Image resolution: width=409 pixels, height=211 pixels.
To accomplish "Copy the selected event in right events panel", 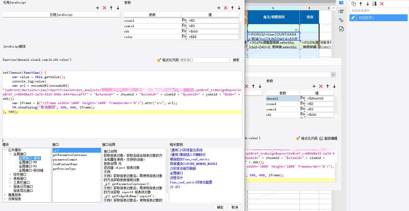I will [x=353, y=4].
